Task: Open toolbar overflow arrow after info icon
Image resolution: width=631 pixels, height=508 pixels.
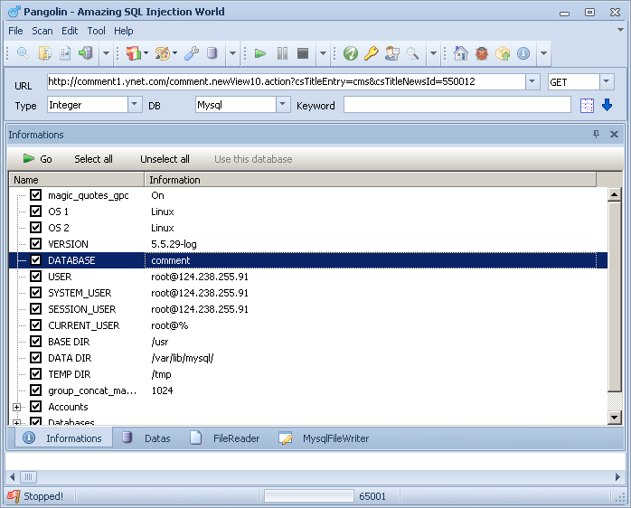Action: [543, 53]
